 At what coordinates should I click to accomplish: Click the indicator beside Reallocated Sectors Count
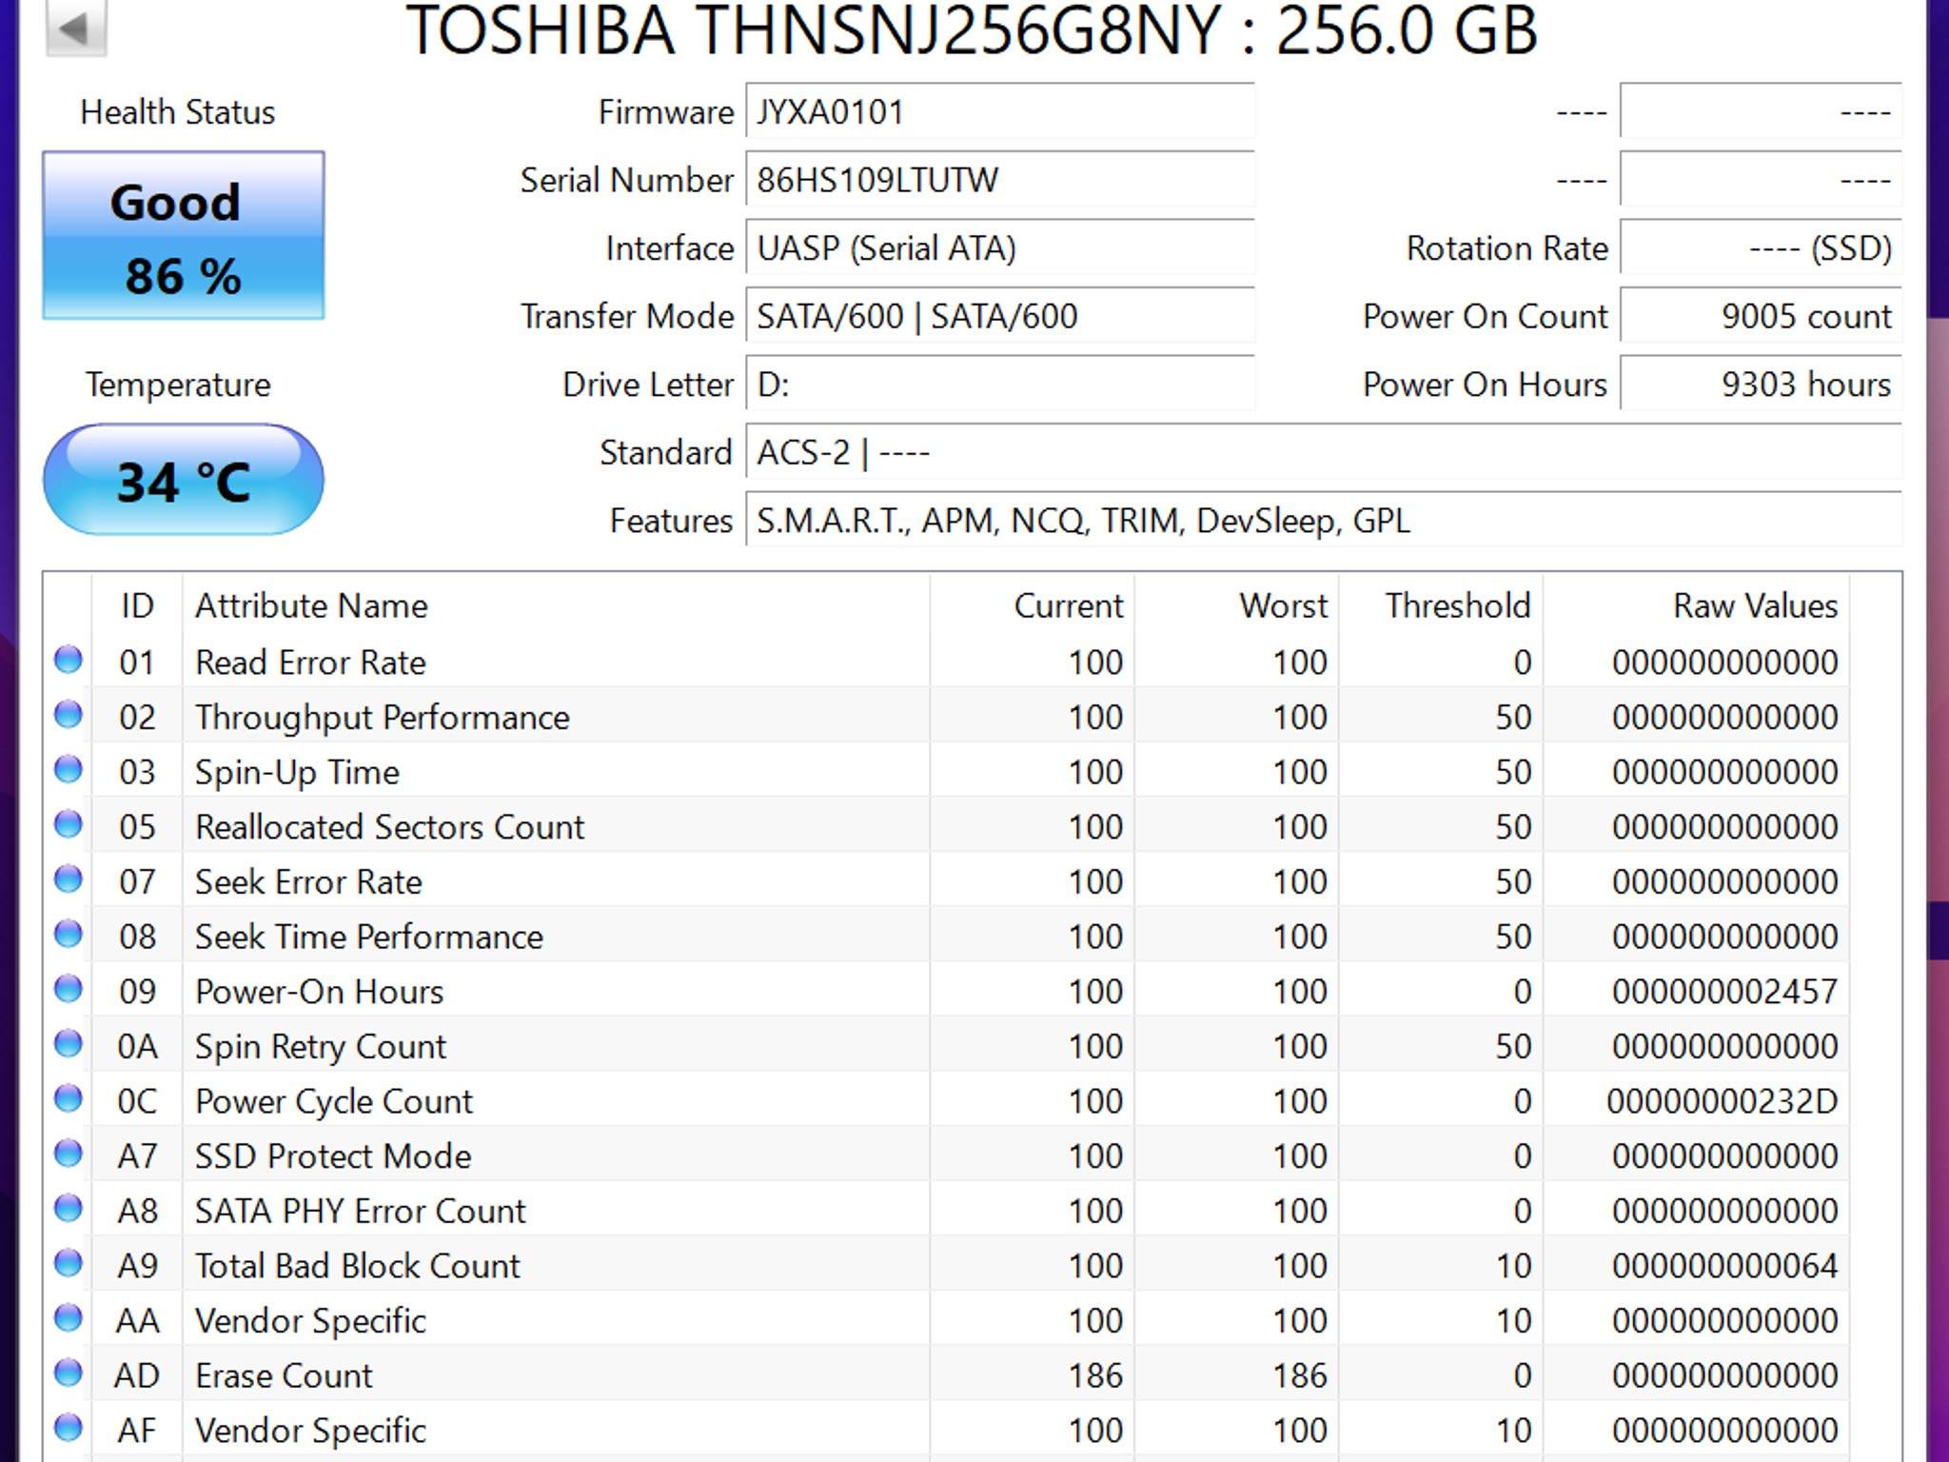[x=68, y=826]
